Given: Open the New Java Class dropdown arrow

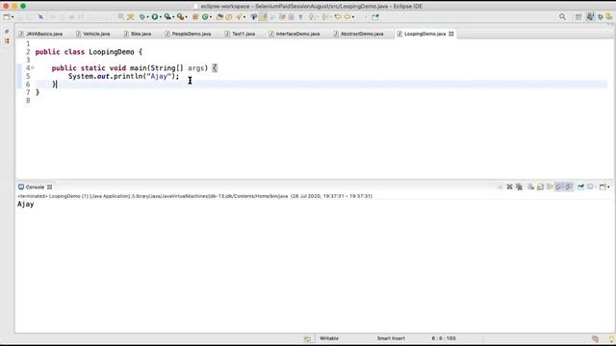Looking at the screenshot, I should pos(211,17).
